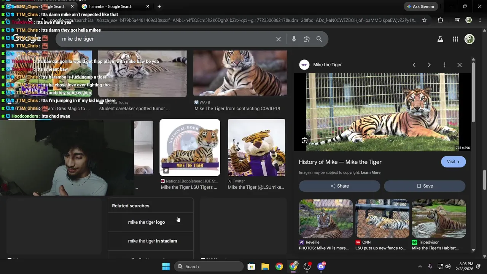Viewport: 487px width, 274px height.
Task: Open the Houma Today tiger-in-water image result
Action: pos(142,74)
